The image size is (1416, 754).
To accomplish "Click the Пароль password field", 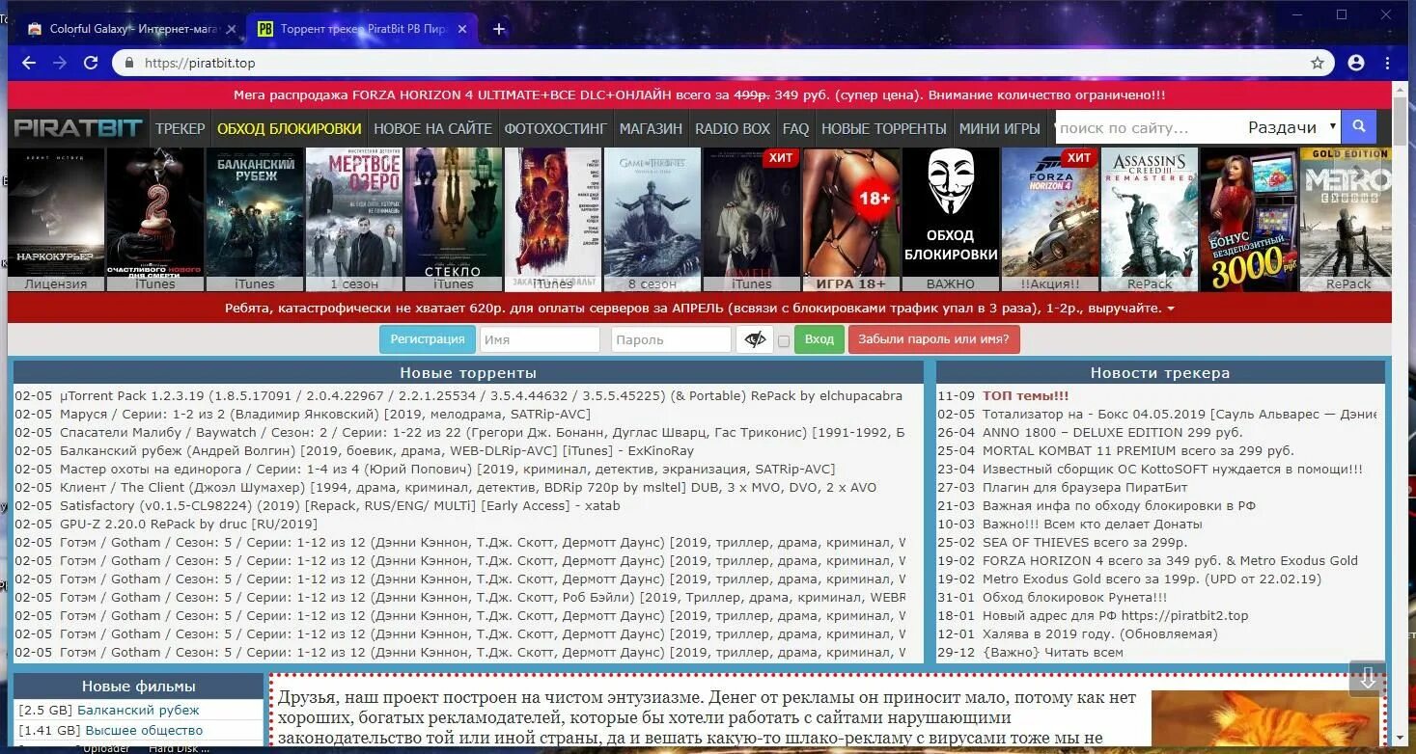I will (671, 340).
